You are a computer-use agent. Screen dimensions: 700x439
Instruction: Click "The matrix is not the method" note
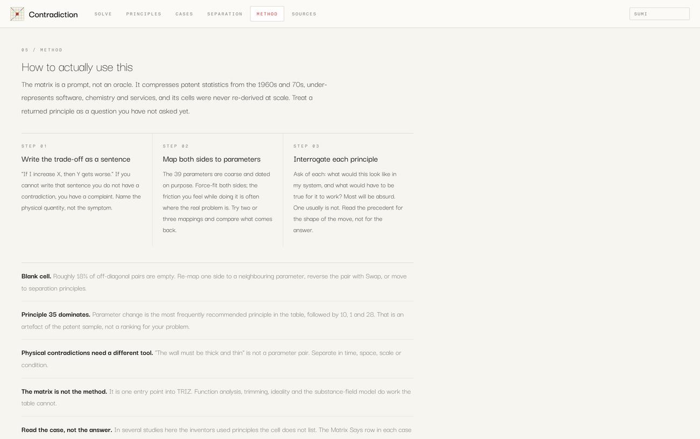218,397
